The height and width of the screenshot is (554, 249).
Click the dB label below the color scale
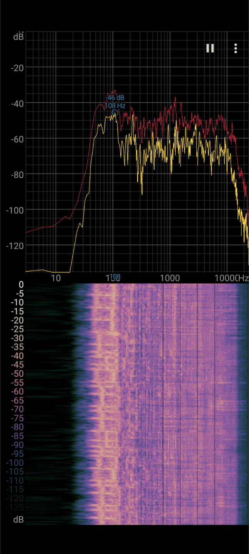(x=18, y=519)
